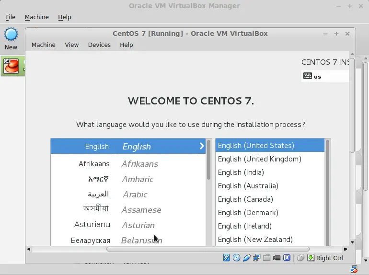Image resolution: width=369 pixels, height=275 pixels.
Task: Click the CPU virtualization features indicator
Action: pyautogui.click(x=287, y=258)
